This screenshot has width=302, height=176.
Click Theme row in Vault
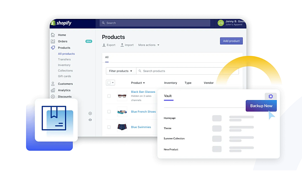point(209,128)
